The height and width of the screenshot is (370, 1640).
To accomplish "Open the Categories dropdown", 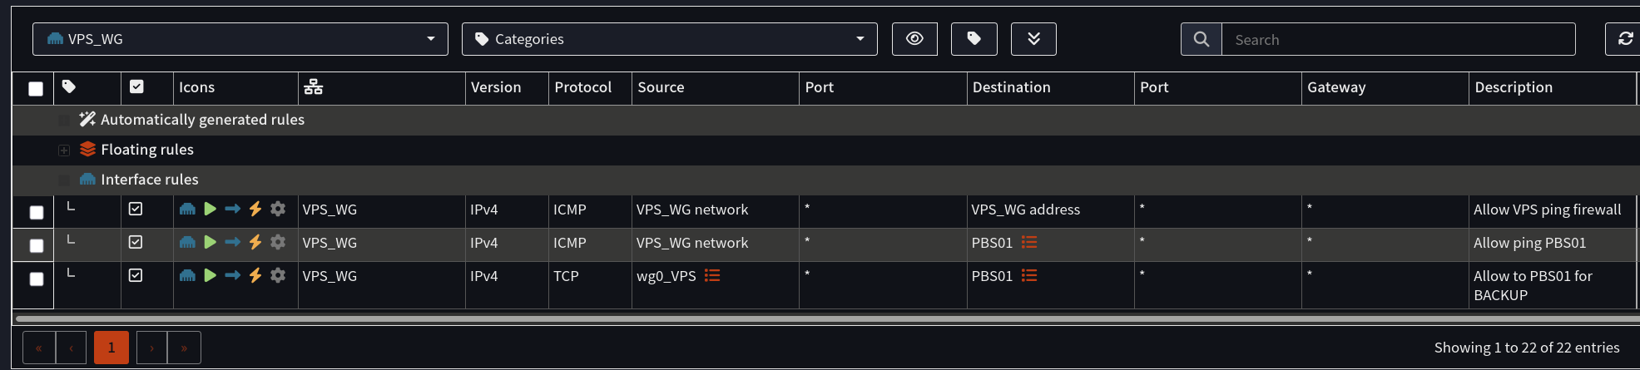I will (x=670, y=39).
